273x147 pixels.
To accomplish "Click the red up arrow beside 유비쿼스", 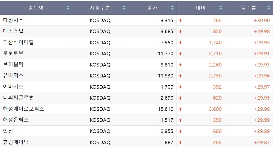I will (181, 76).
